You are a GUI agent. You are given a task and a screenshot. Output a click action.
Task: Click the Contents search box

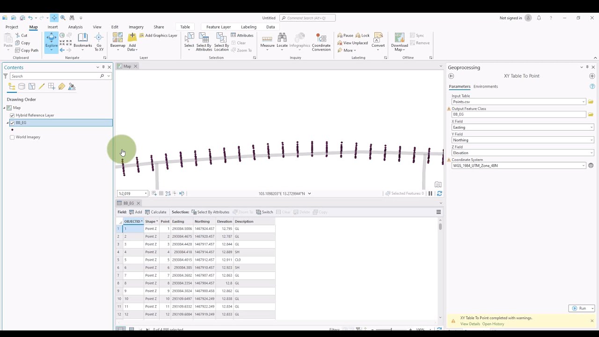[55, 76]
